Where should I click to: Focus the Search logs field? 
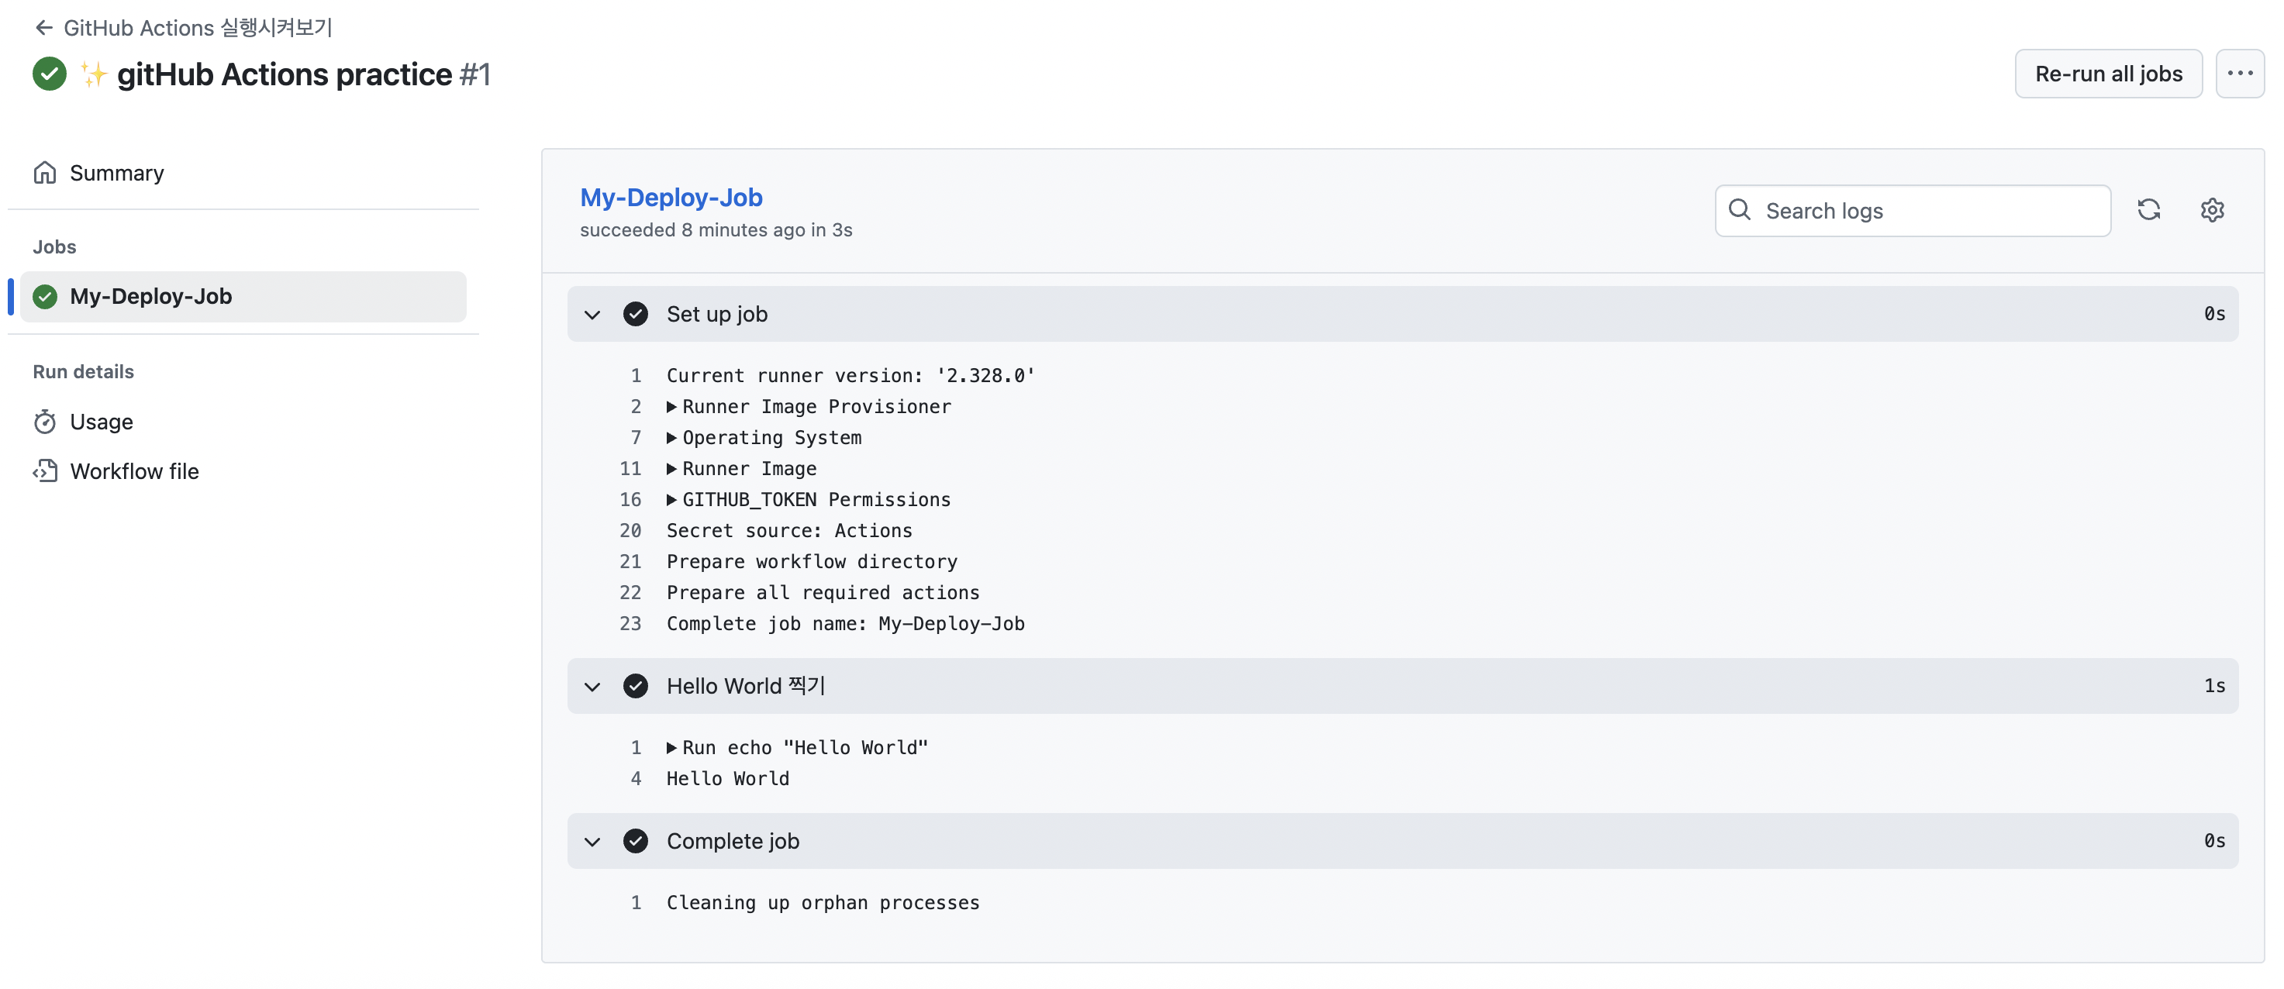tap(1913, 210)
